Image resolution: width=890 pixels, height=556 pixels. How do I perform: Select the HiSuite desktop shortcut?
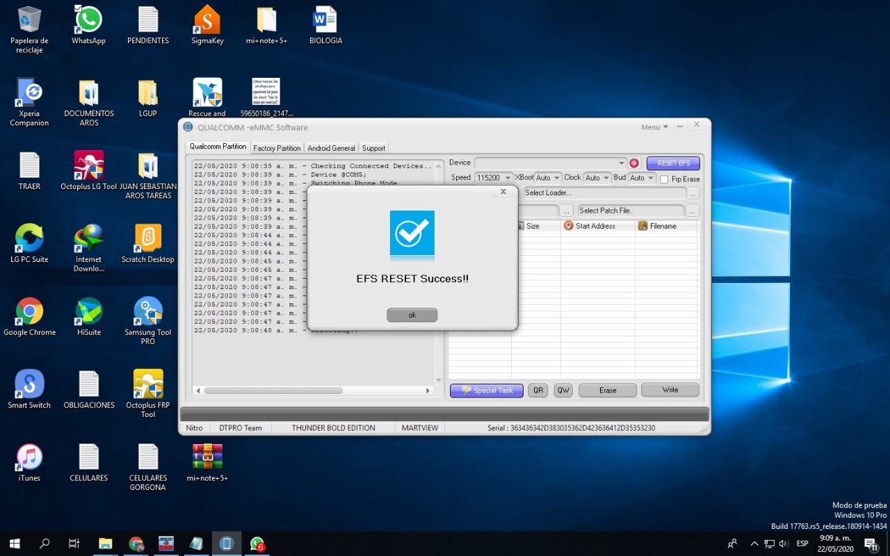tap(88, 317)
